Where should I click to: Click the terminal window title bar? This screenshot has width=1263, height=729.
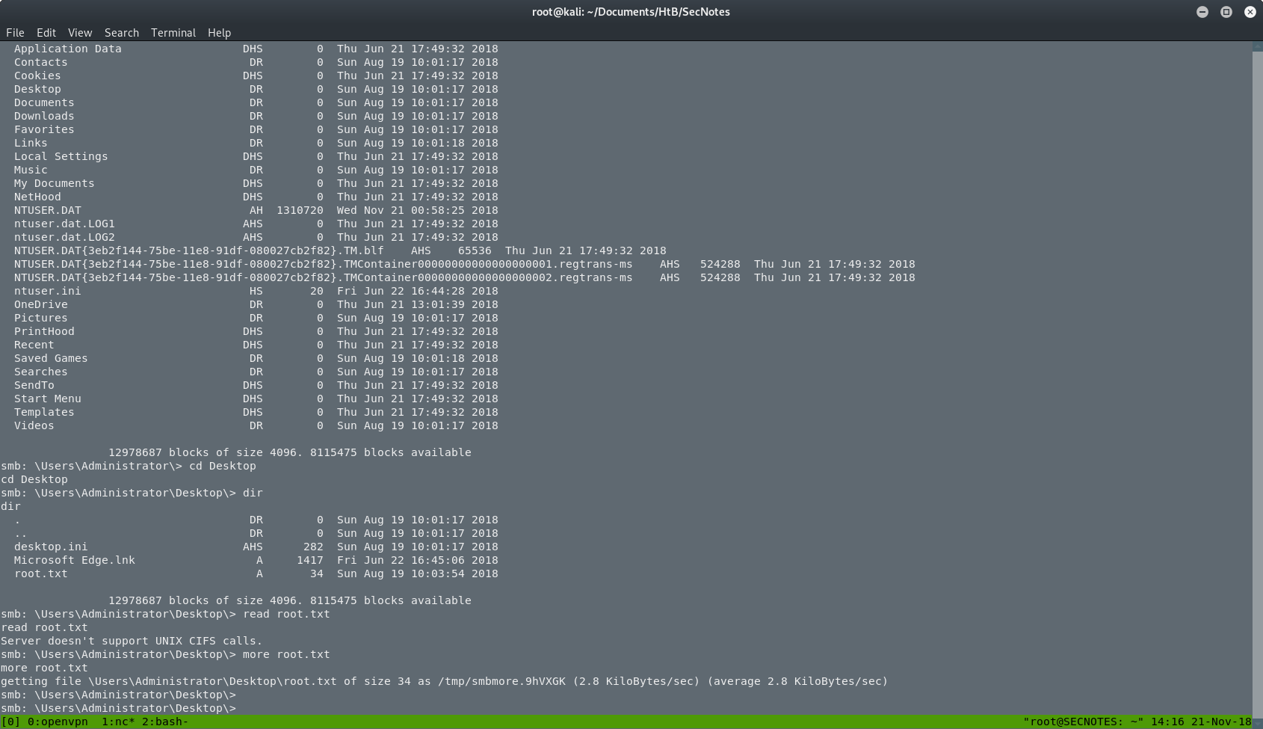pos(631,11)
